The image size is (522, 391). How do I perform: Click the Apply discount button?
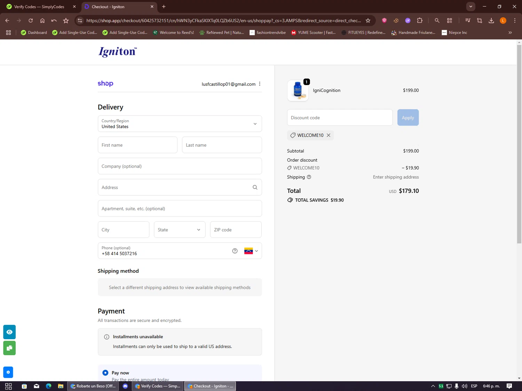pos(408,117)
